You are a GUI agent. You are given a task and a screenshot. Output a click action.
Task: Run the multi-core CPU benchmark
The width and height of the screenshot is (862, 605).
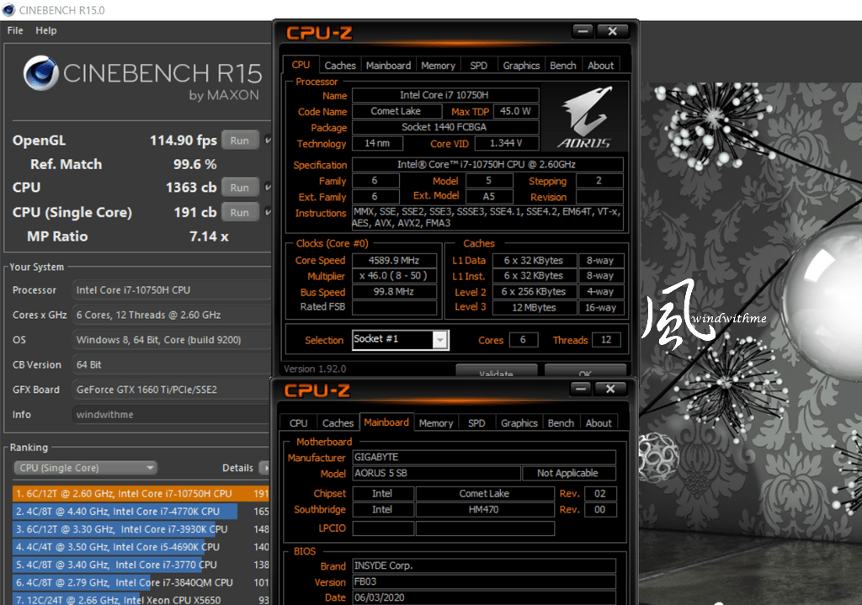[240, 188]
